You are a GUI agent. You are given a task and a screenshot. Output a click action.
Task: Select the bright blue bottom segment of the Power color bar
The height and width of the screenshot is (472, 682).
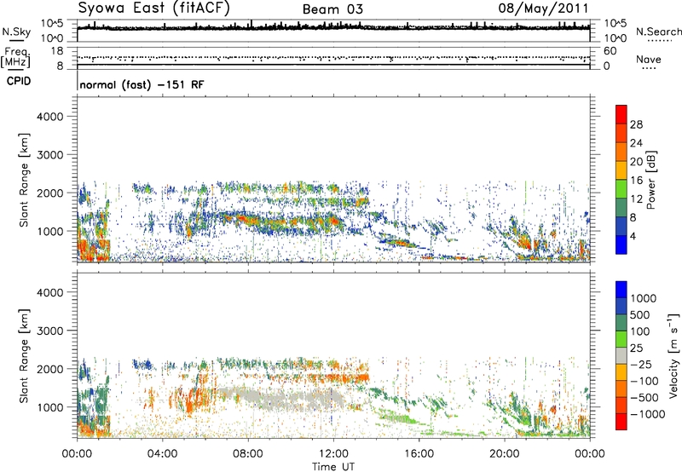click(621, 245)
